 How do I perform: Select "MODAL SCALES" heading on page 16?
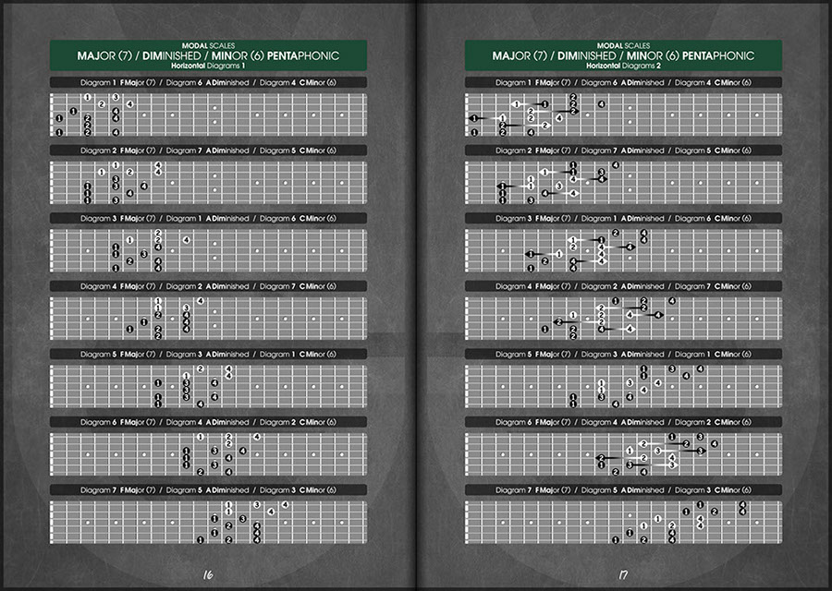208,45
